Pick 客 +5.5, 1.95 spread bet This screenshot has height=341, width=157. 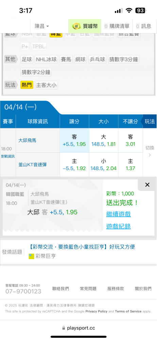tap(74, 140)
